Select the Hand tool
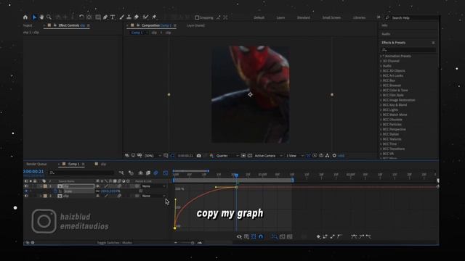Viewport: 465px width, 261px height. [42, 17]
